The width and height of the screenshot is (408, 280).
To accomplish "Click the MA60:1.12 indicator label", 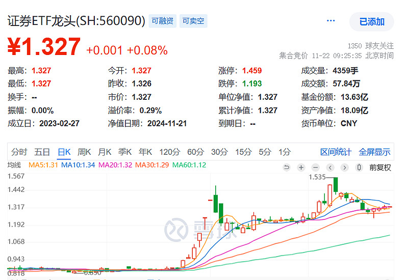I will [x=189, y=165].
